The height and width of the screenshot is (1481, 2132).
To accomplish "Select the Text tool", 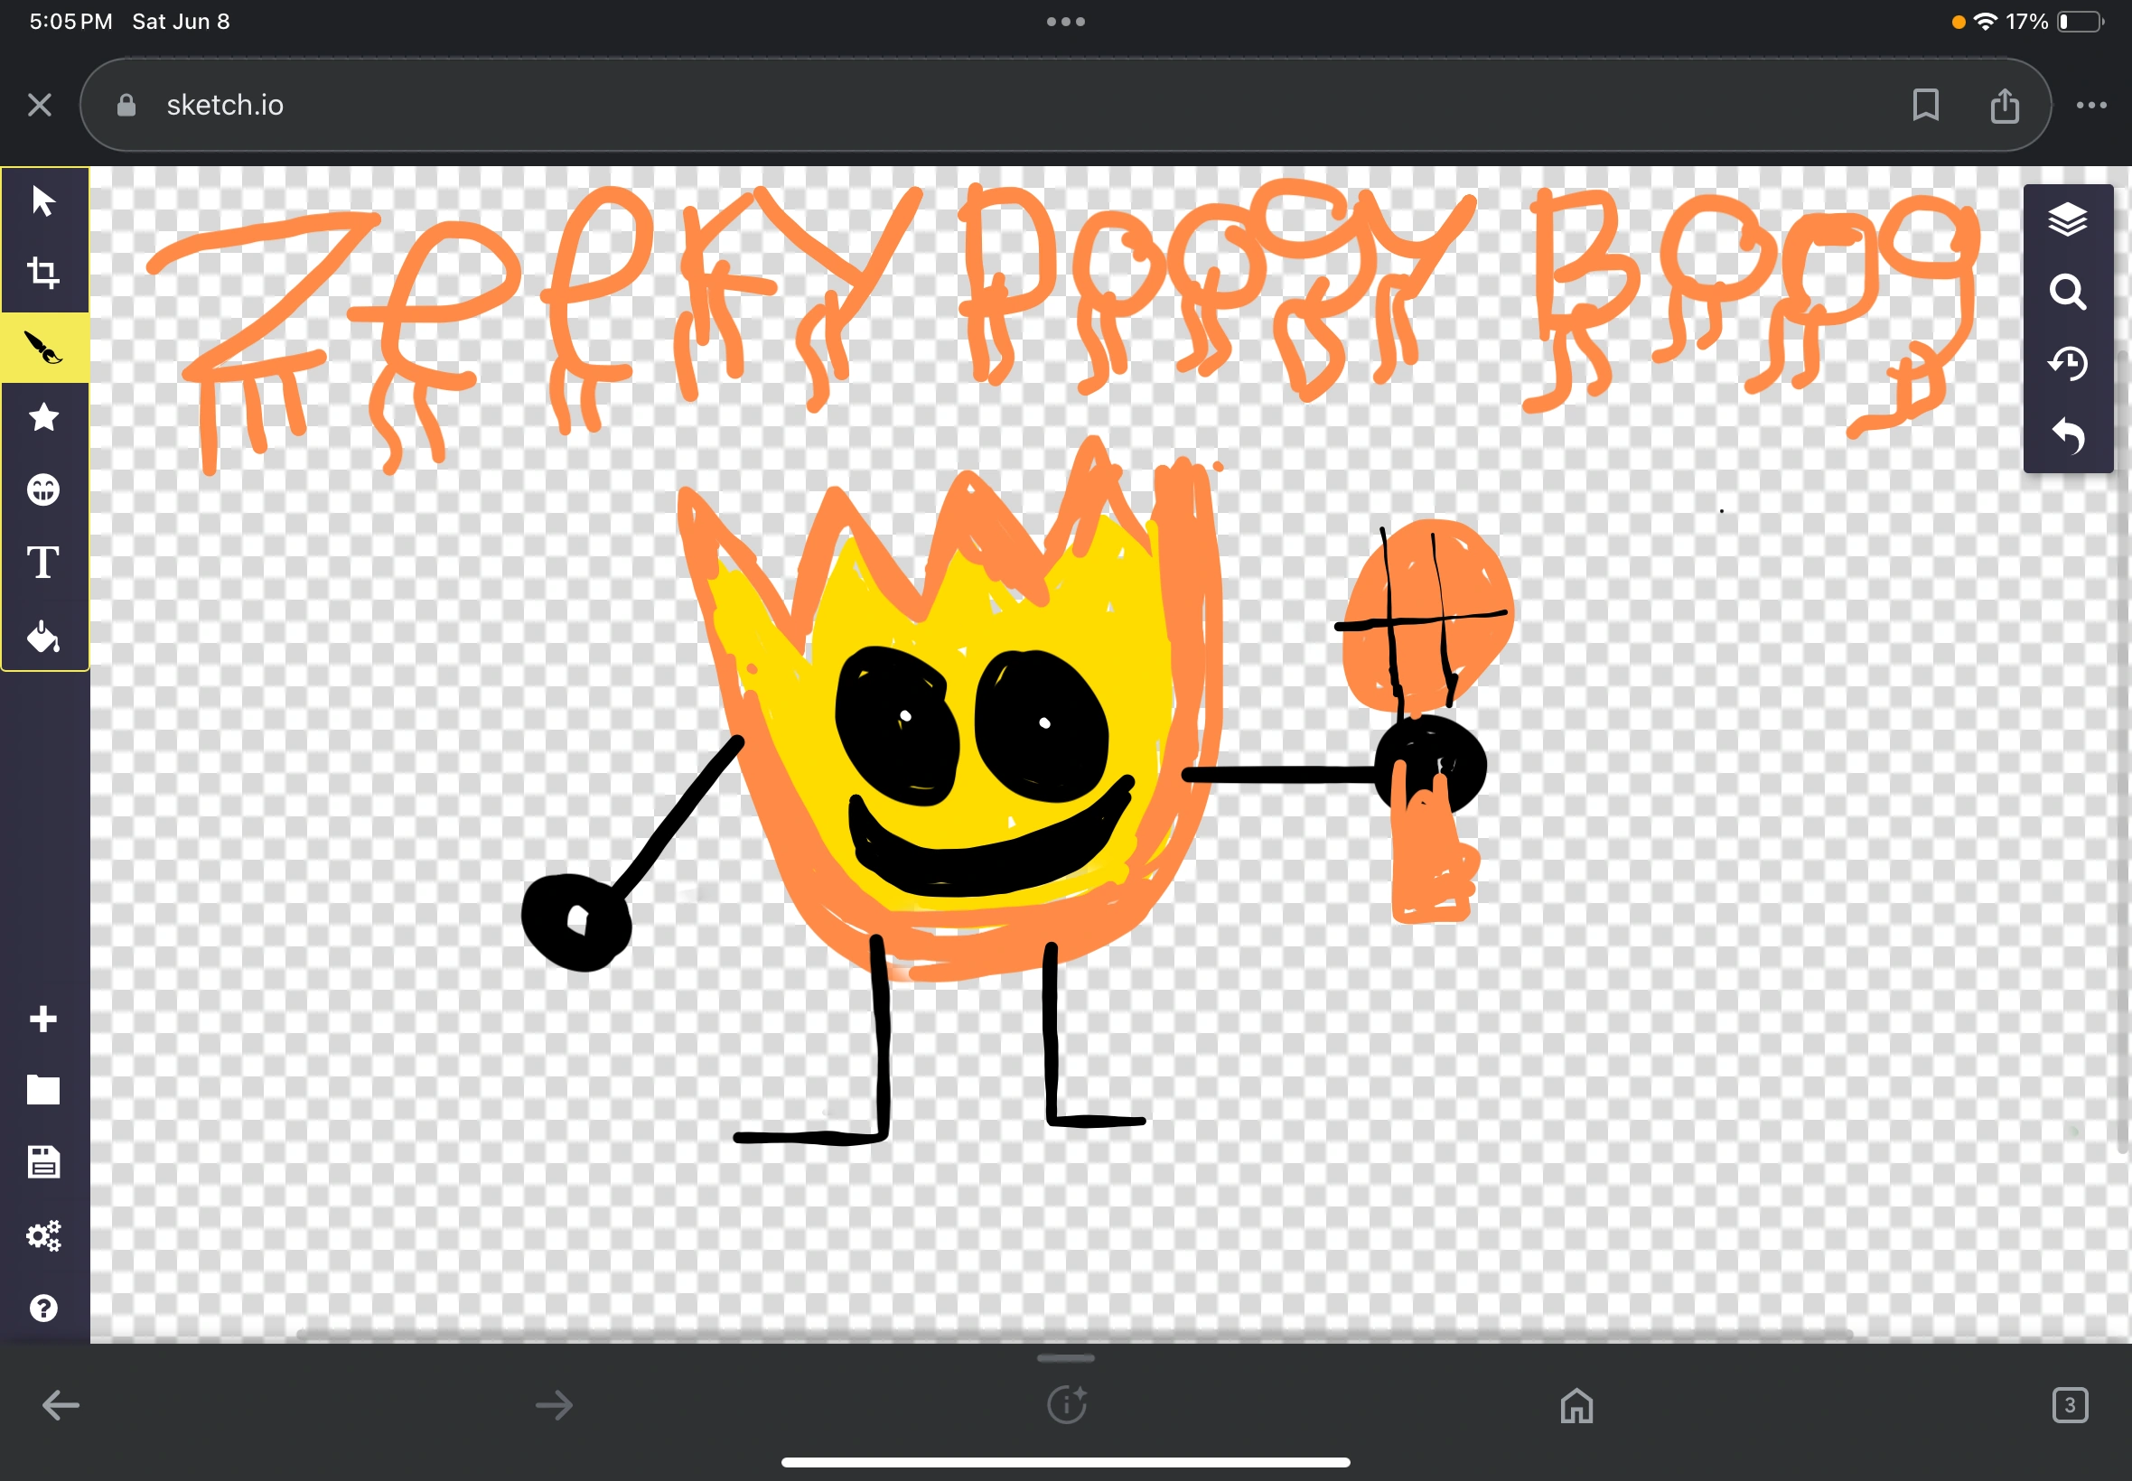I will click(x=42, y=561).
